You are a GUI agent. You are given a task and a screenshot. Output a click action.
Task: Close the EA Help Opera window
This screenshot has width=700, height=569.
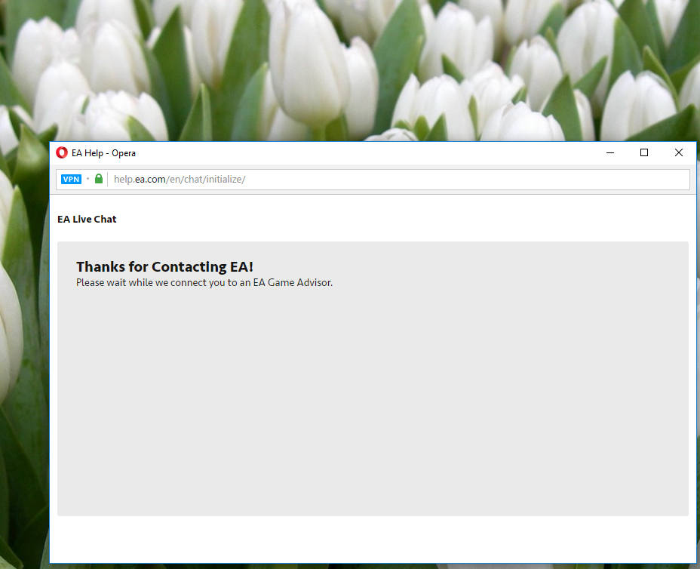pyautogui.click(x=679, y=152)
